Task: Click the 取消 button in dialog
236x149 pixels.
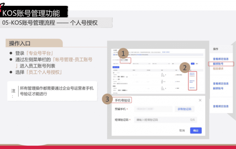Action: click(x=182, y=130)
